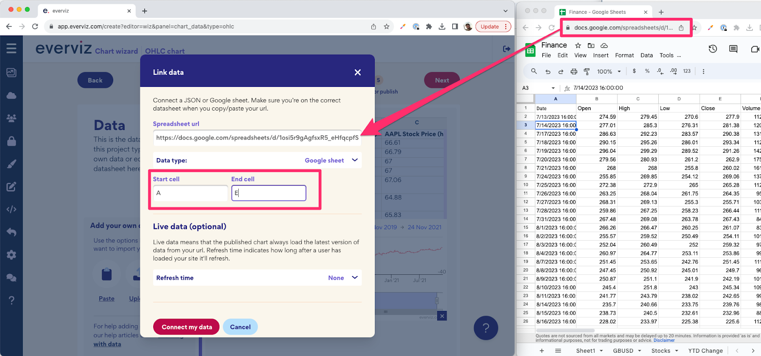Click the Disclaimer link in Sheets
The height and width of the screenshot is (356, 761).
tap(664, 340)
